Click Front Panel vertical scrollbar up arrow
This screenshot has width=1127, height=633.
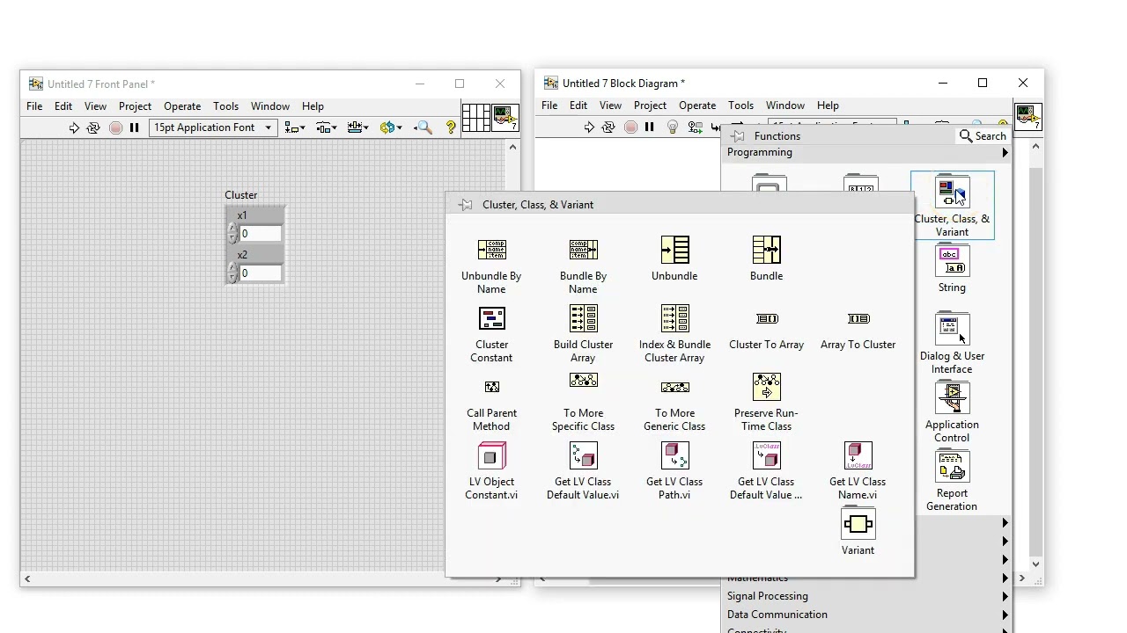[512, 147]
